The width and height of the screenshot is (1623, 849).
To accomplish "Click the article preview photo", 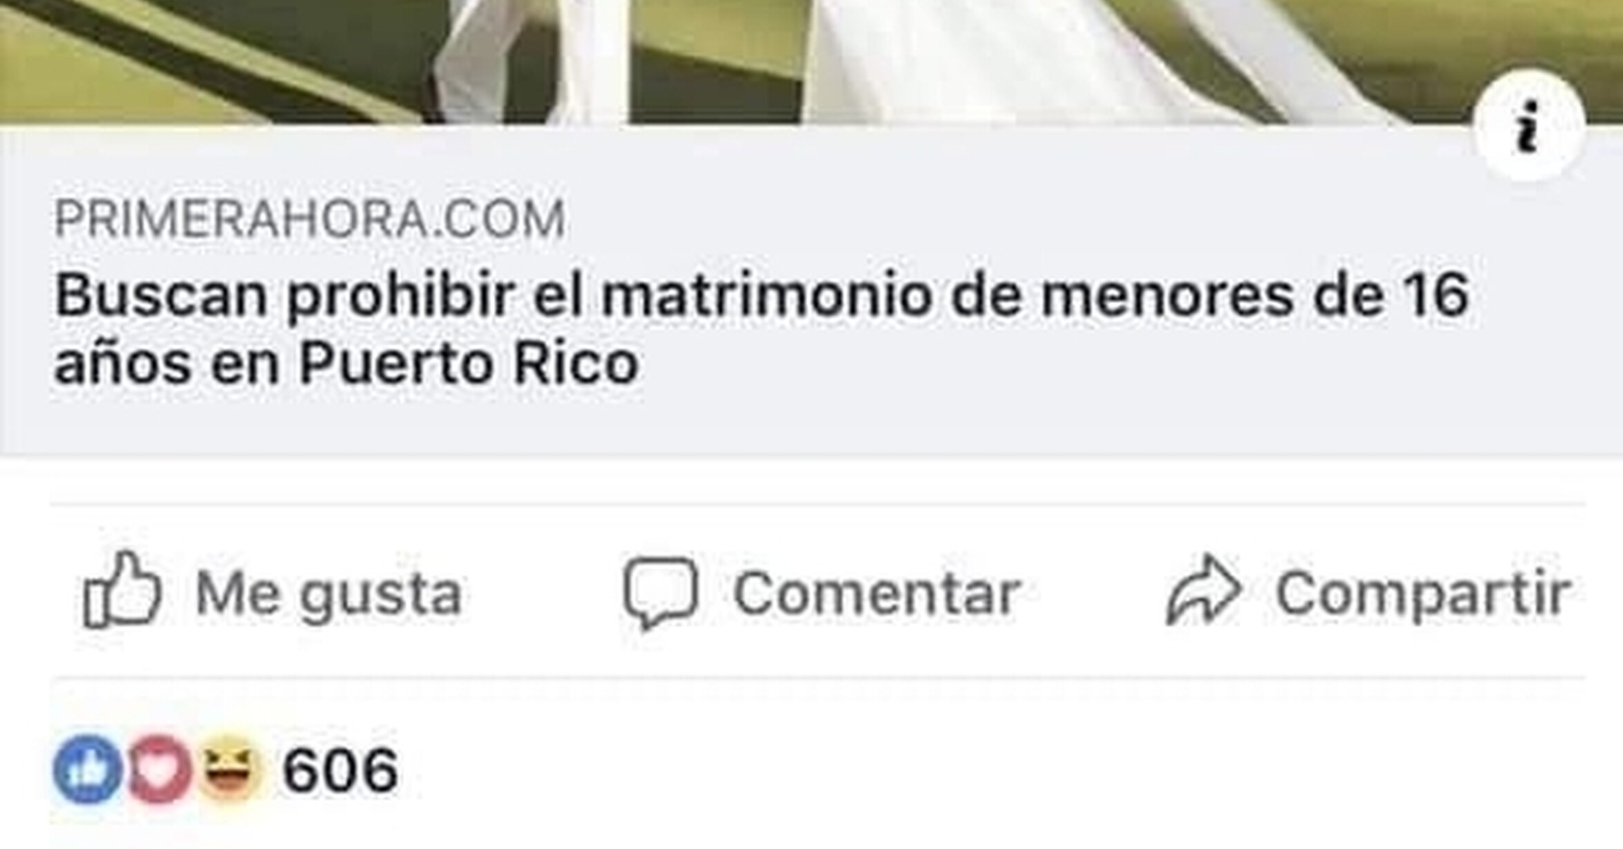I will [x=811, y=62].
